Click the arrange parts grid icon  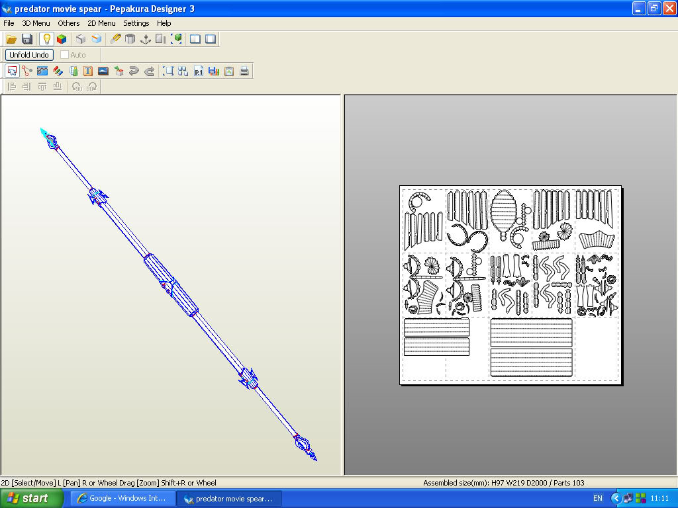pos(183,71)
